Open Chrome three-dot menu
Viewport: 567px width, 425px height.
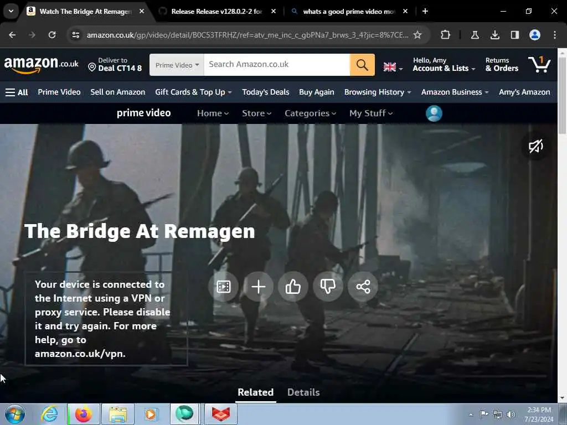pyautogui.click(x=555, y=35)
